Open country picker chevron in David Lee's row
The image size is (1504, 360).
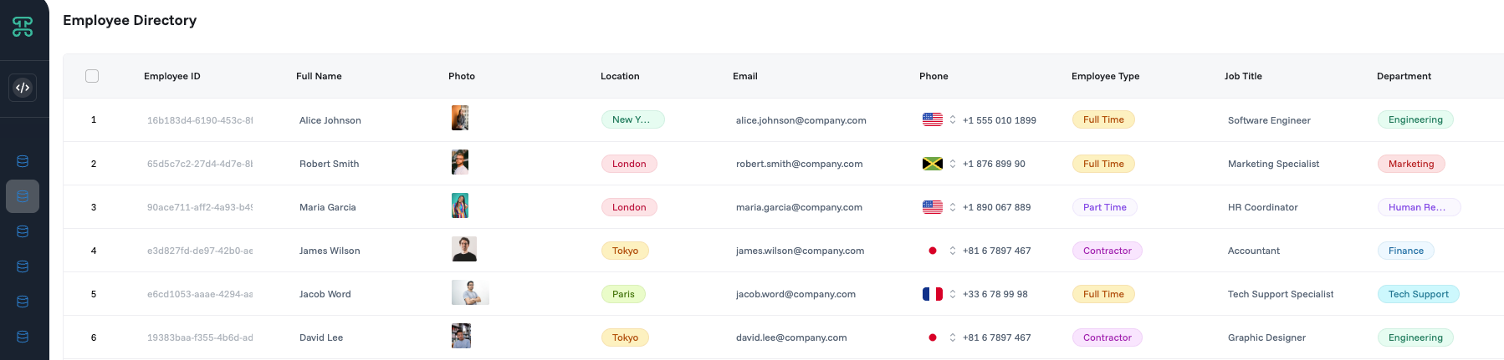click(952, 337)
